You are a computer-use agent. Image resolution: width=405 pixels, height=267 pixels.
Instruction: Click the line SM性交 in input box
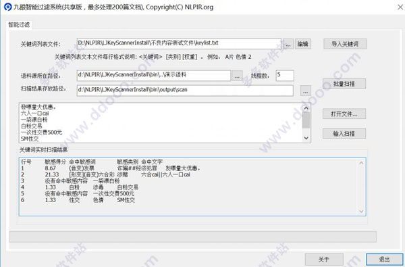(30, 139)
